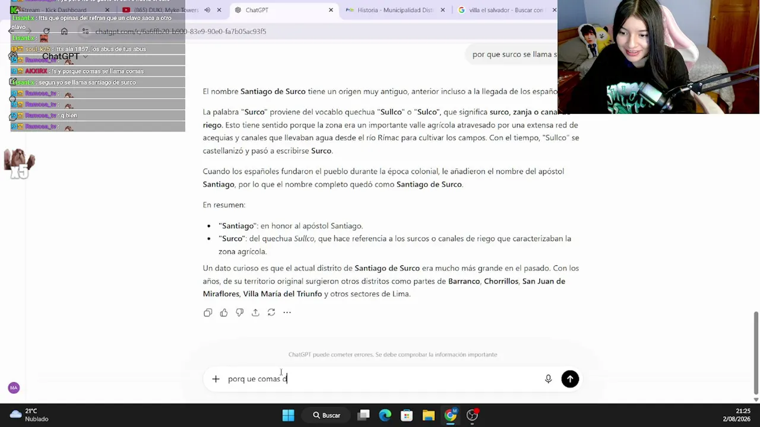Mute the DUKI, Myke Towers YouTube tab
760x427 pixels.
207,10
